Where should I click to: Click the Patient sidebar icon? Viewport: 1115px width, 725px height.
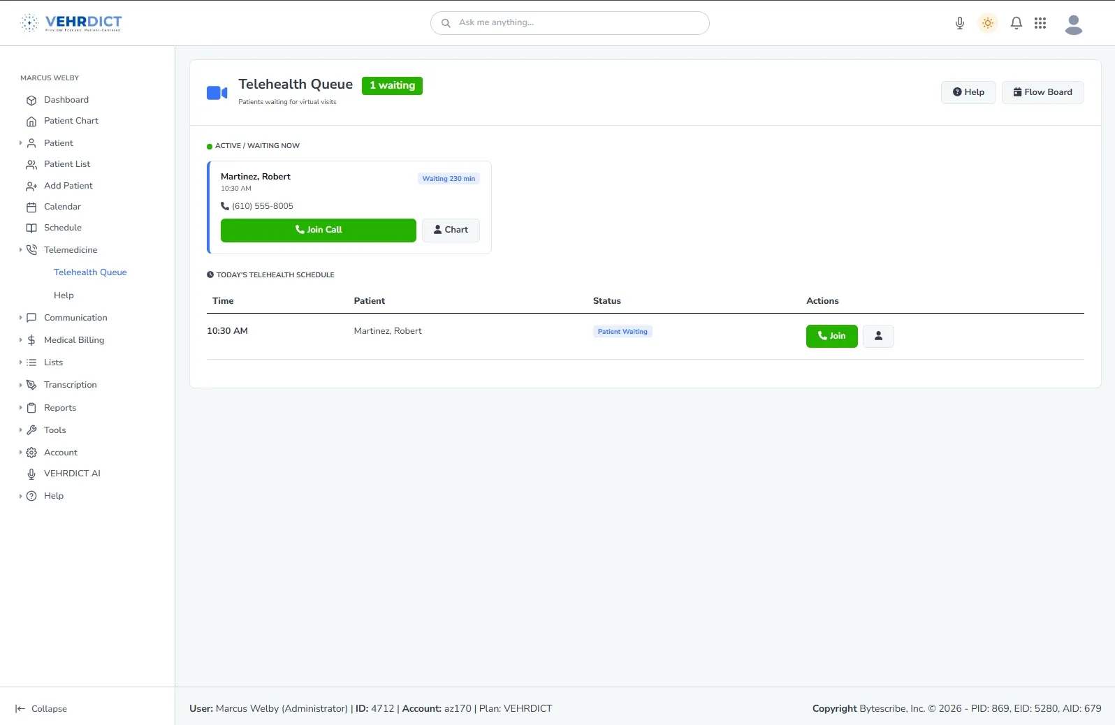click(31, 143)
